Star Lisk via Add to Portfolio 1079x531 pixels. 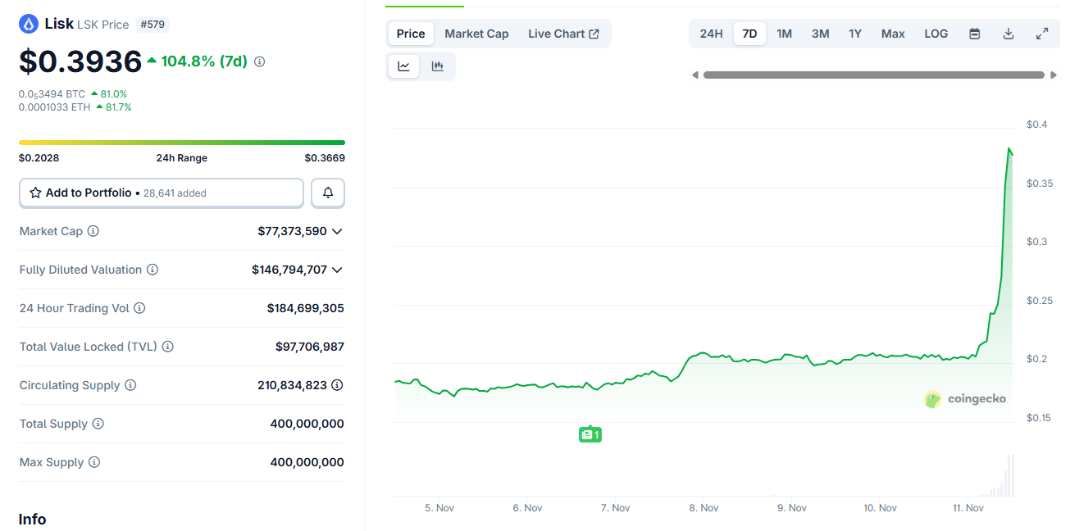pyautogui.click(x=35, y=192)
